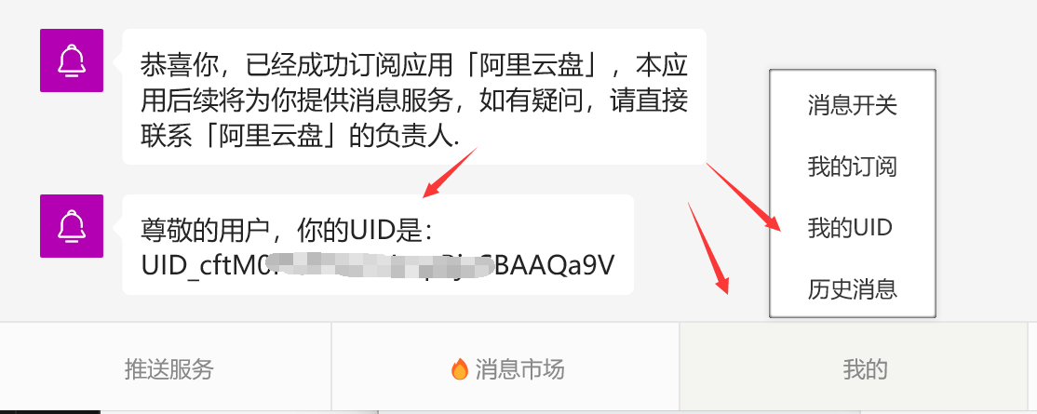Click the red arrow pointing at 我的UID
This screenshot has height=414, width=1037.
pyautogui.click(x=745, y=196)
